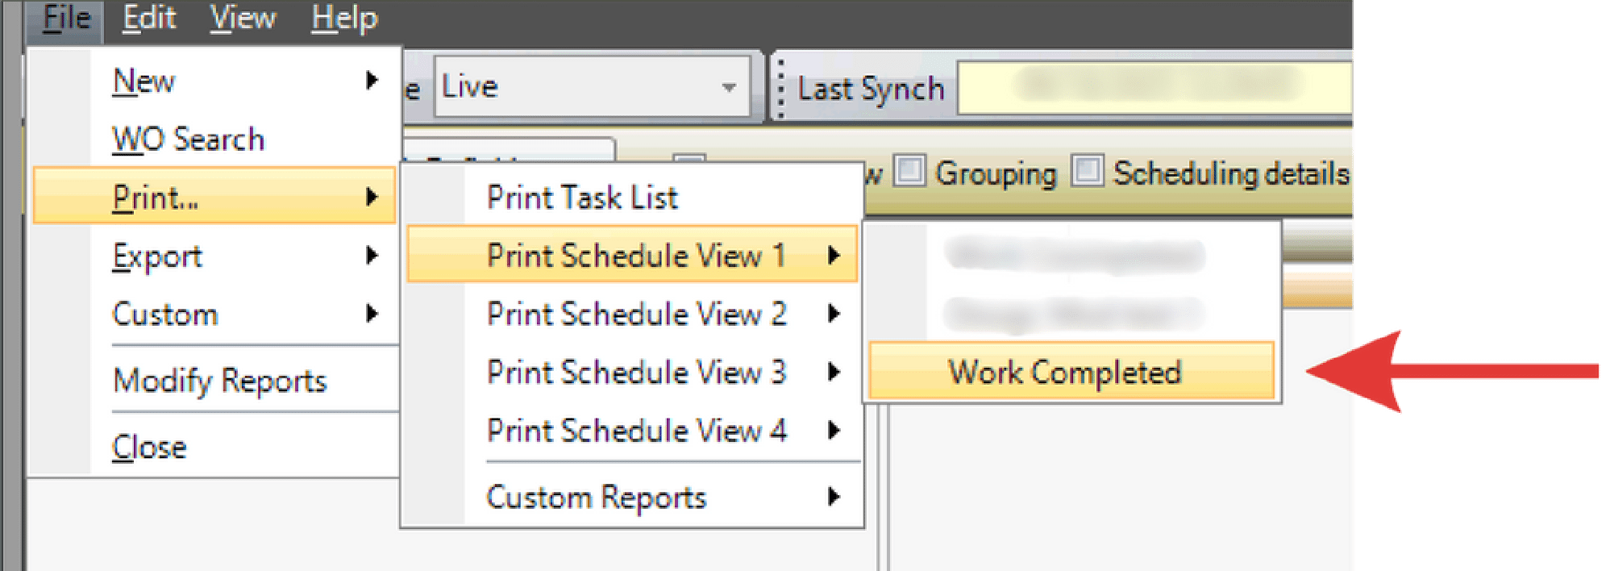Open the File menu
Image resolution: width=1610 pixels, height=571 pixels.
66,18
